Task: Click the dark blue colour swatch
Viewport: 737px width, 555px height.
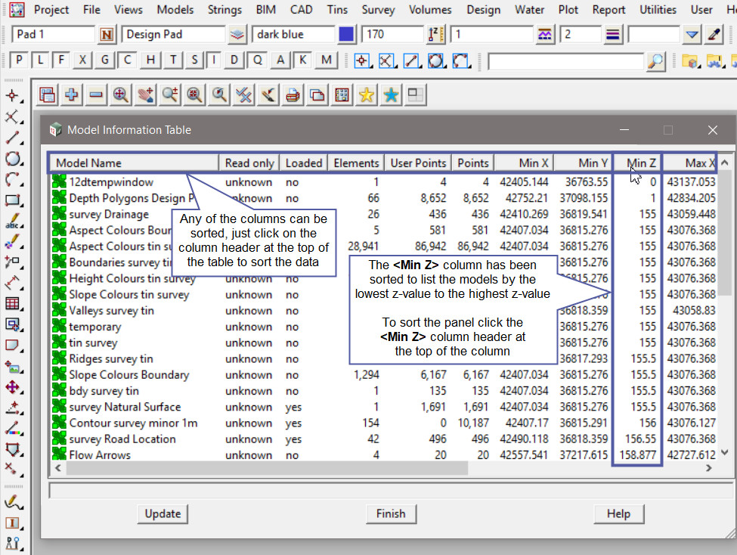Action: click(x=346, y=35)
